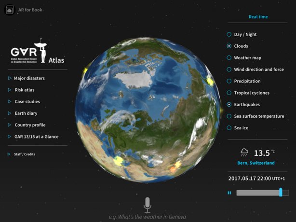This screenshot has height=222, width=296.
Task: Click the blue timeline slider handle
Action: point(281,192)
